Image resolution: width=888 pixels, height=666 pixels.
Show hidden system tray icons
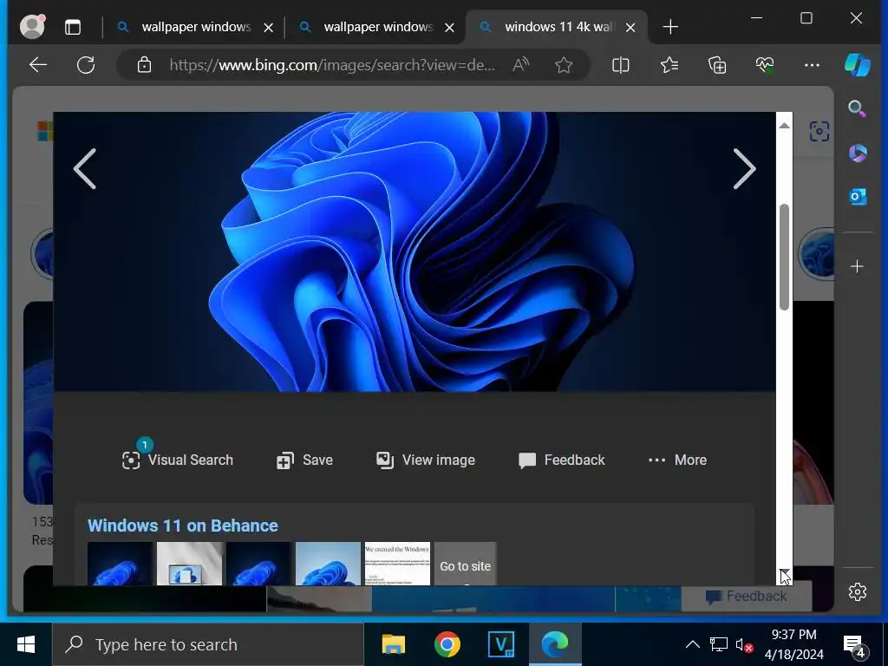(x=693, y=644)
